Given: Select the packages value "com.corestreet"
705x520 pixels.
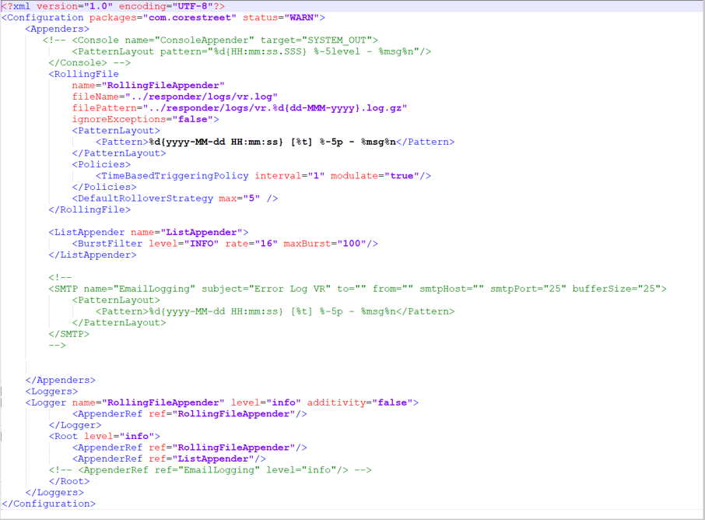Looking at the screenshot, I should coord(190,18).
